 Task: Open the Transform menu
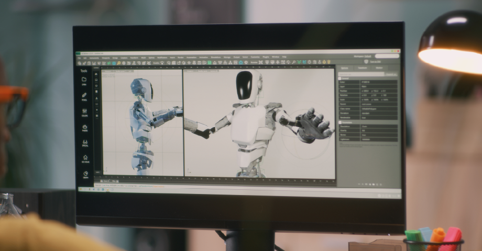[x=134, y=58]
